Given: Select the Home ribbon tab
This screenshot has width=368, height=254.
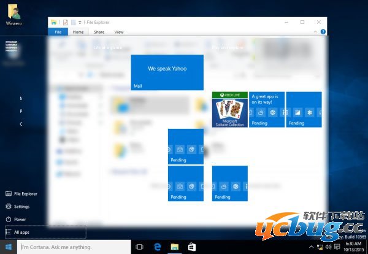Looking at the screenshot, I should click(78, 32).
